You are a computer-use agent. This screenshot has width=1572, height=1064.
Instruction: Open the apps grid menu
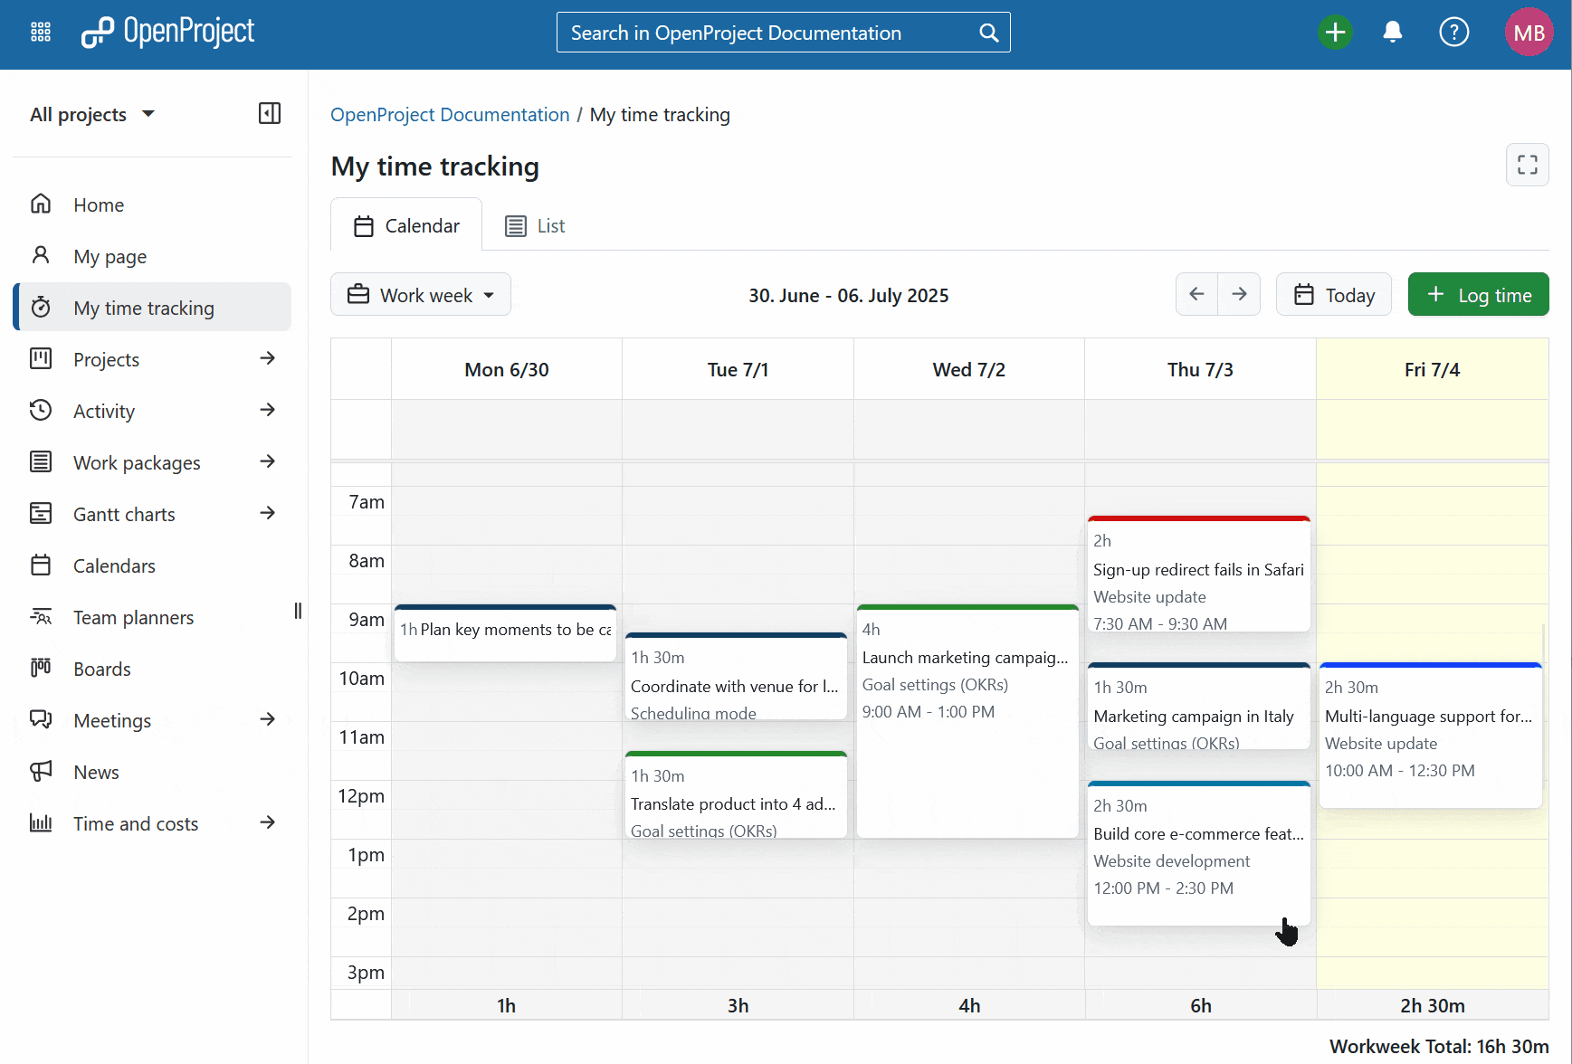40,31
